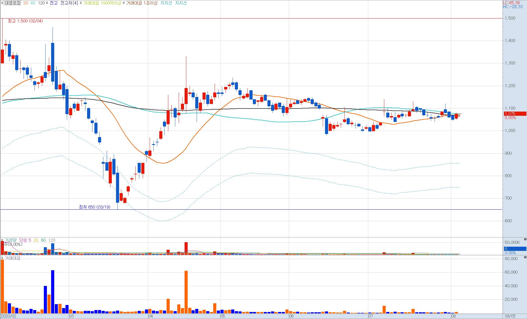Click the square icon beside 거래량
The height and width of the screenshot is (319, 527).
[x=2, y=240]
